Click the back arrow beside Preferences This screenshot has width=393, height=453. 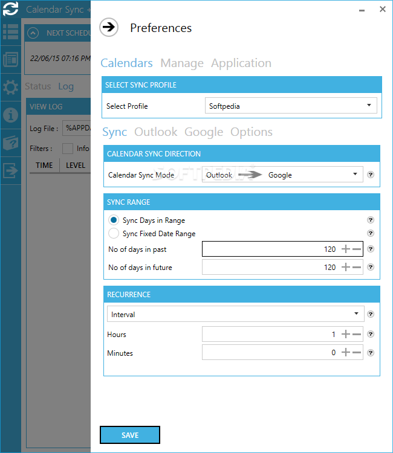click(109, 27)
